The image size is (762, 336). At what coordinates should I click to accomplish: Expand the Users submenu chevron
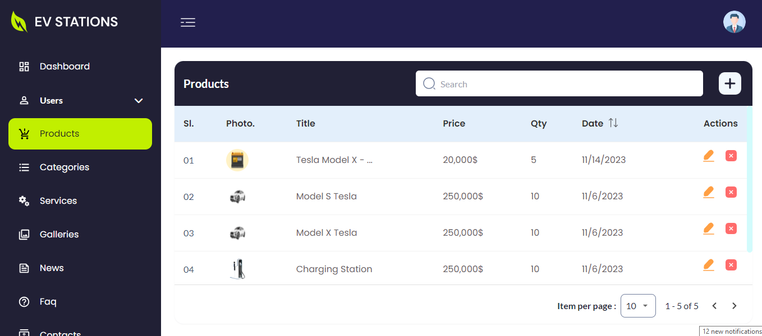pyautogui.click(x=139, y=101)
